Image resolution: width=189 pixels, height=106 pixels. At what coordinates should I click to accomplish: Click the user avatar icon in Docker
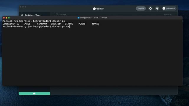click(x=164, y=9)
